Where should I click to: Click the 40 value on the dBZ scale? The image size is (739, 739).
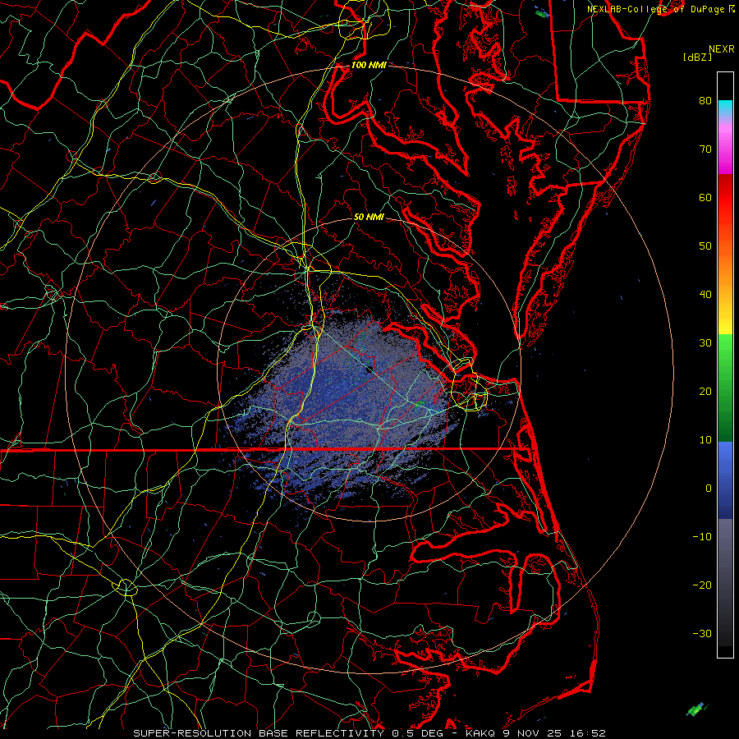coord(705,295)
